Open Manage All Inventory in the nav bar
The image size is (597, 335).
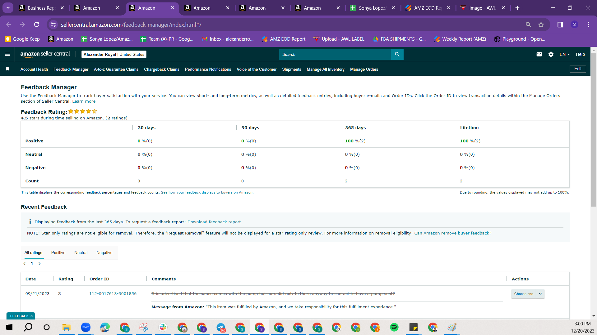pos(326,69)
